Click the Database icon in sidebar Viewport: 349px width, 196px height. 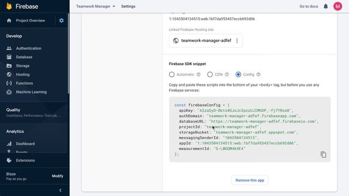coord(9,57)
